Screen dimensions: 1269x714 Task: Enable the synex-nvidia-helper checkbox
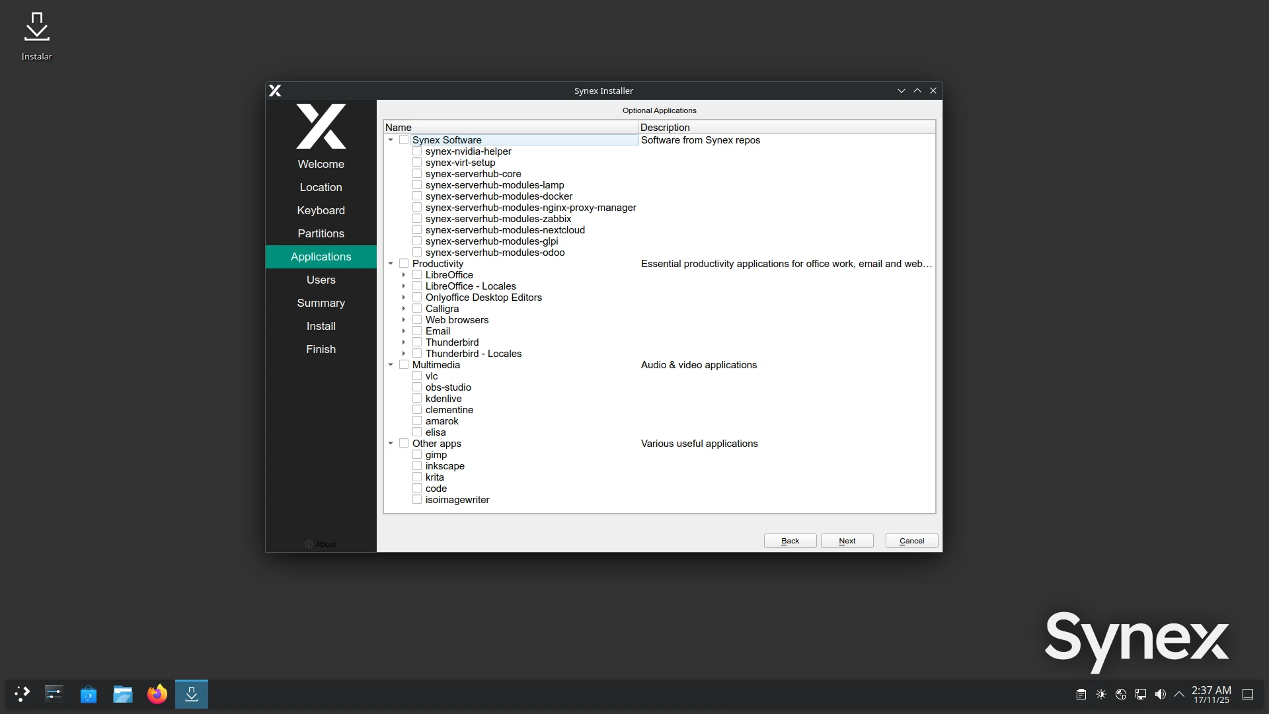coord(417,151)
